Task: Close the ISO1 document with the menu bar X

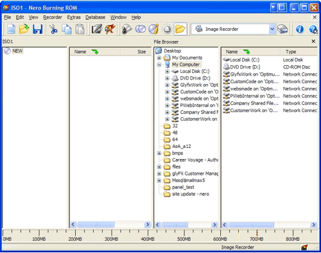Action: click(x=315, y=17)
